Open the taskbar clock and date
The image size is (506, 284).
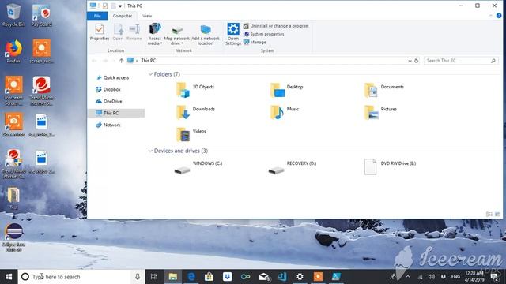474,277
